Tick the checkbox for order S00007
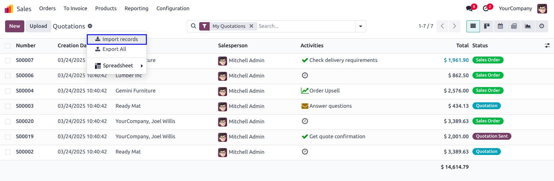The height and width of the screenshot is (181, 554). (8, 60)
